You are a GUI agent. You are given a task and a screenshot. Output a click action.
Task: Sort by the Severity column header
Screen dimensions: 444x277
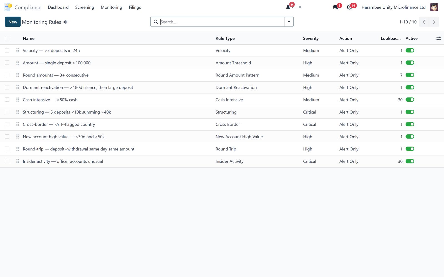311,39
